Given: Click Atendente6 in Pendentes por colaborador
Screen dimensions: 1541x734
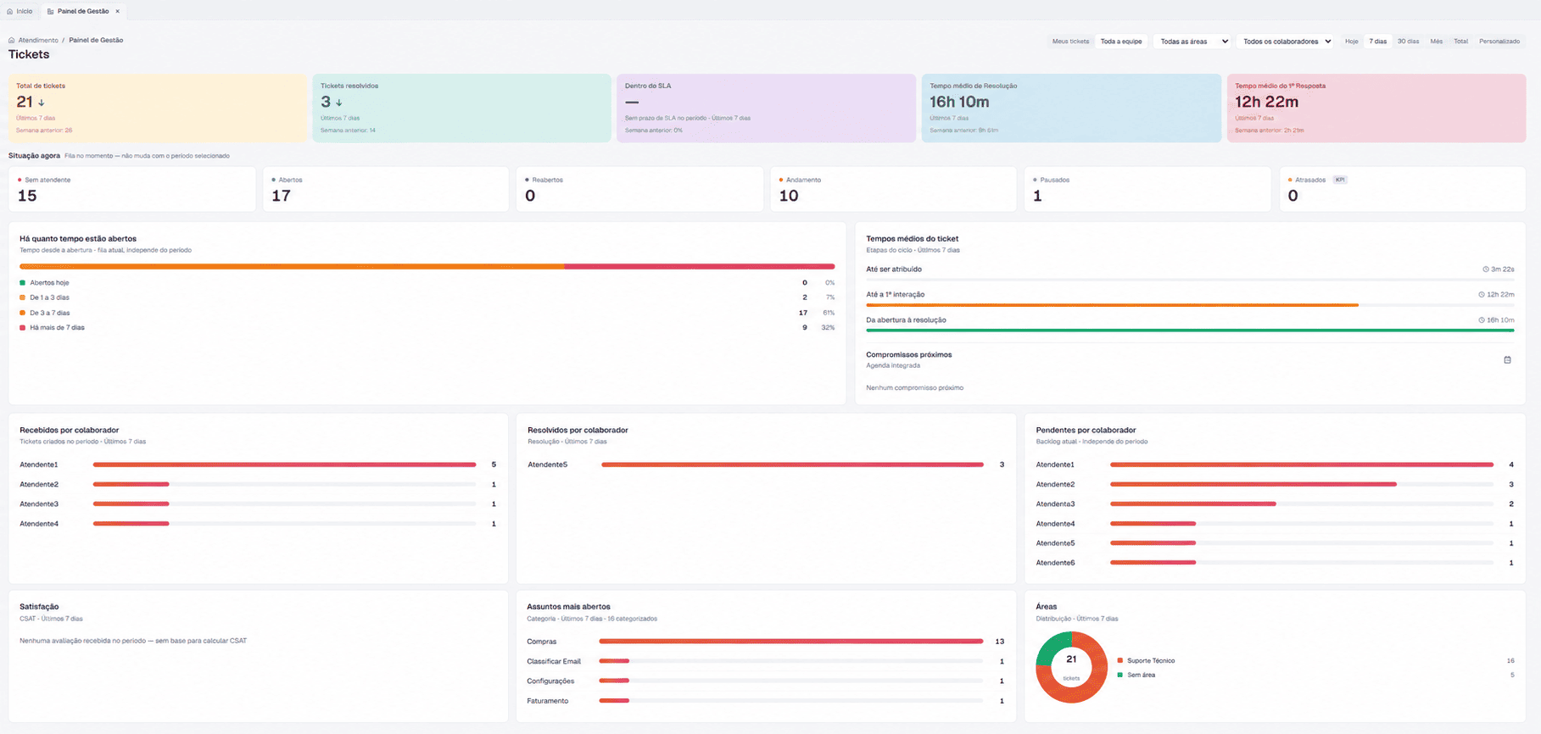Looking at the screenshot, I should pos(1055,563).
